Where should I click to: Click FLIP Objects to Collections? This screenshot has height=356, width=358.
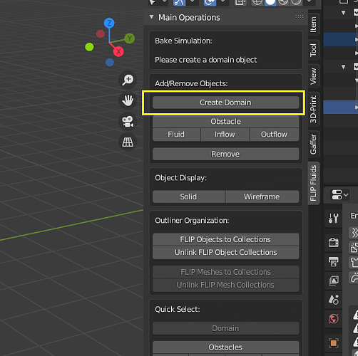point(225,239)
